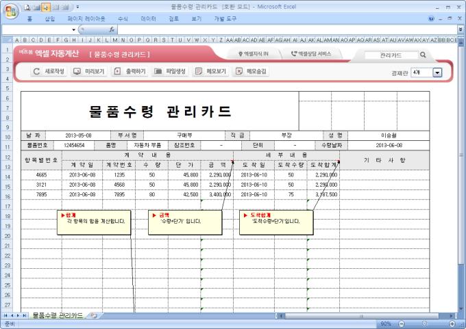Viewport: 466px width, 329px height.
Task: Click the 엑셀지식 IN tab link
Action: pos(254,54)
